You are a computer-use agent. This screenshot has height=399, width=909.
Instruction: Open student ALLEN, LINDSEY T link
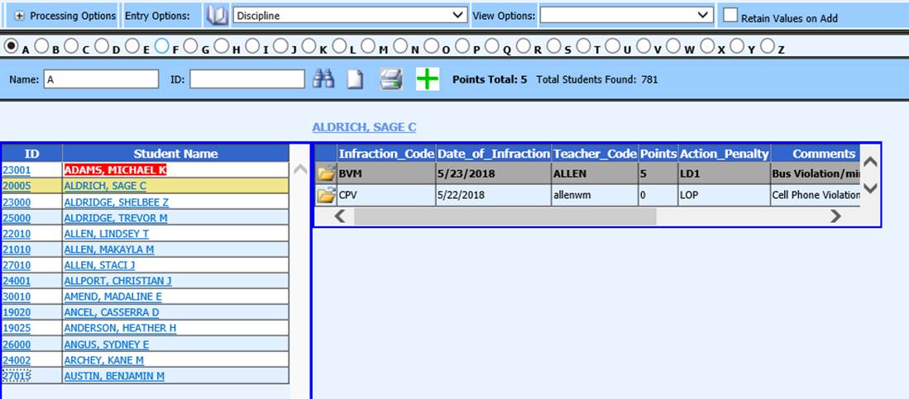(x=106, y=234)
